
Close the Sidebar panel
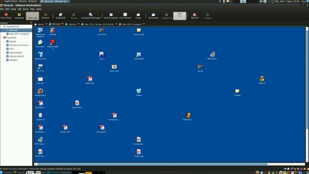pos(31,23)
